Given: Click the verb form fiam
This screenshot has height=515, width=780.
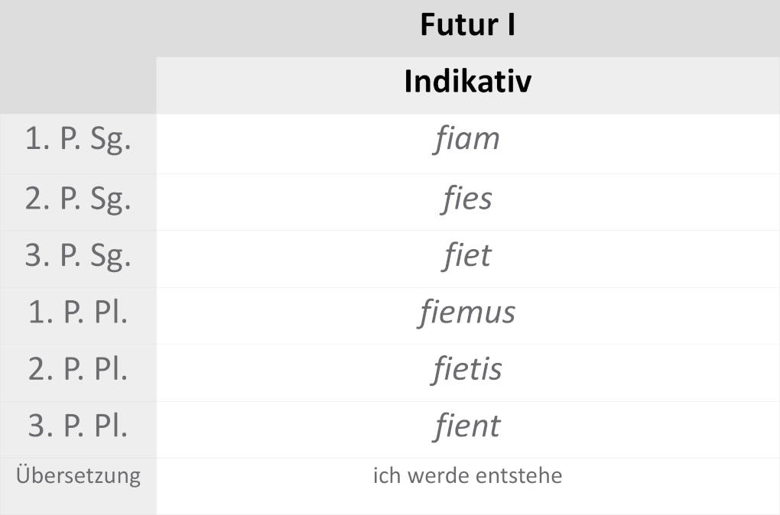Looking at the screenshot, I should tap(466, 140).
